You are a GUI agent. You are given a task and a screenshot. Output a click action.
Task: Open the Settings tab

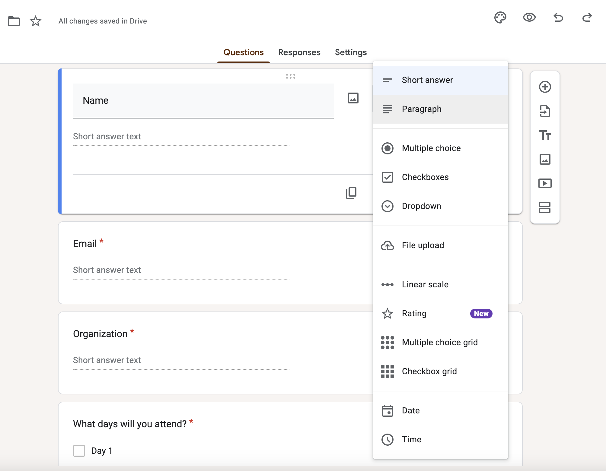[351, 52]
